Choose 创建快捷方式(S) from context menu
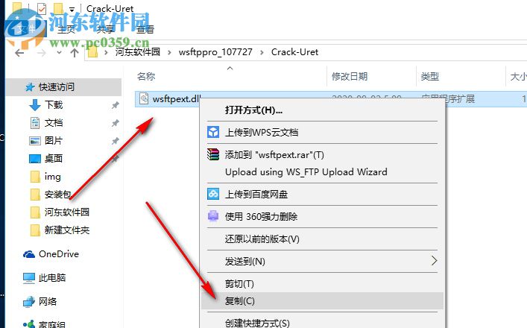Image resolution: width=527 pixels, height=328 pixels. pyautogui.click(x=323, y=322)
